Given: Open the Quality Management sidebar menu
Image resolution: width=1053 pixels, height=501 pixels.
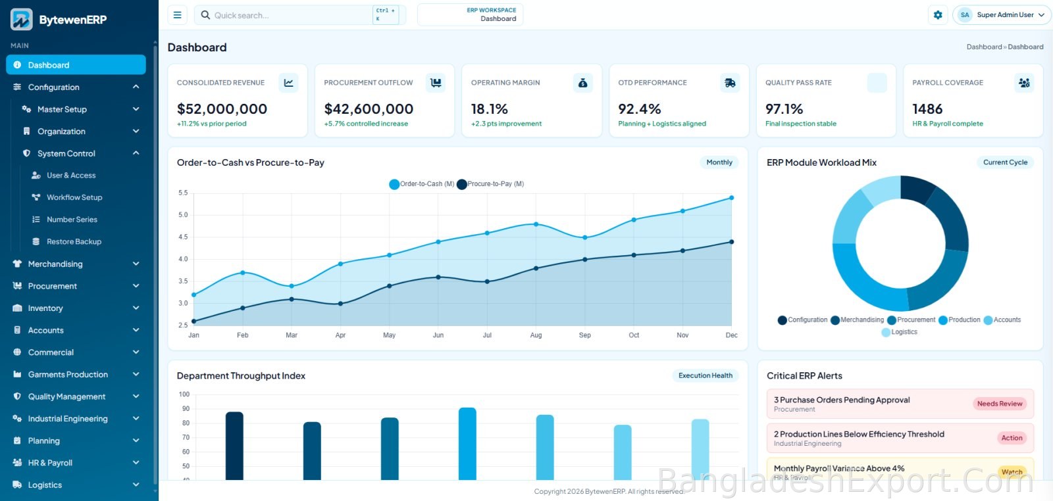Looking at the screenshot, I should tap(76, 396).
